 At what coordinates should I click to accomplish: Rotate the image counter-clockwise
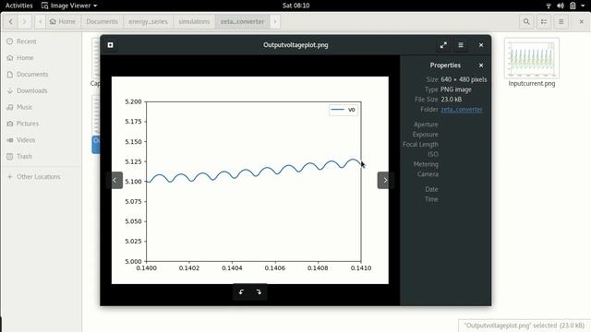point(242,292)
